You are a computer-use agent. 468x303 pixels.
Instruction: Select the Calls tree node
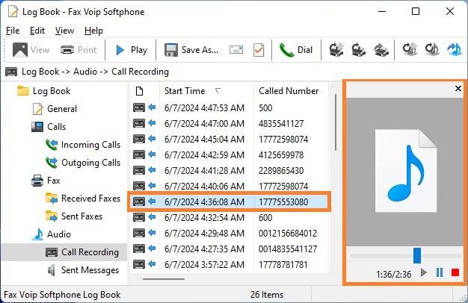point(49,127)
